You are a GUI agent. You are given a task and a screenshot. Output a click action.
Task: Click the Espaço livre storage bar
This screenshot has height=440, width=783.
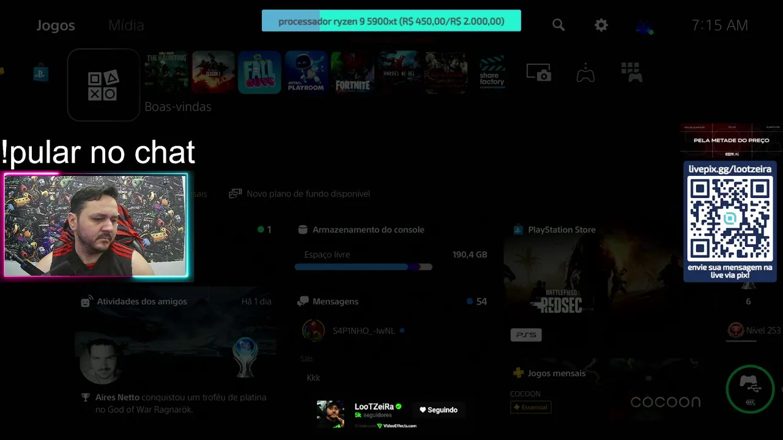point(363,267)
